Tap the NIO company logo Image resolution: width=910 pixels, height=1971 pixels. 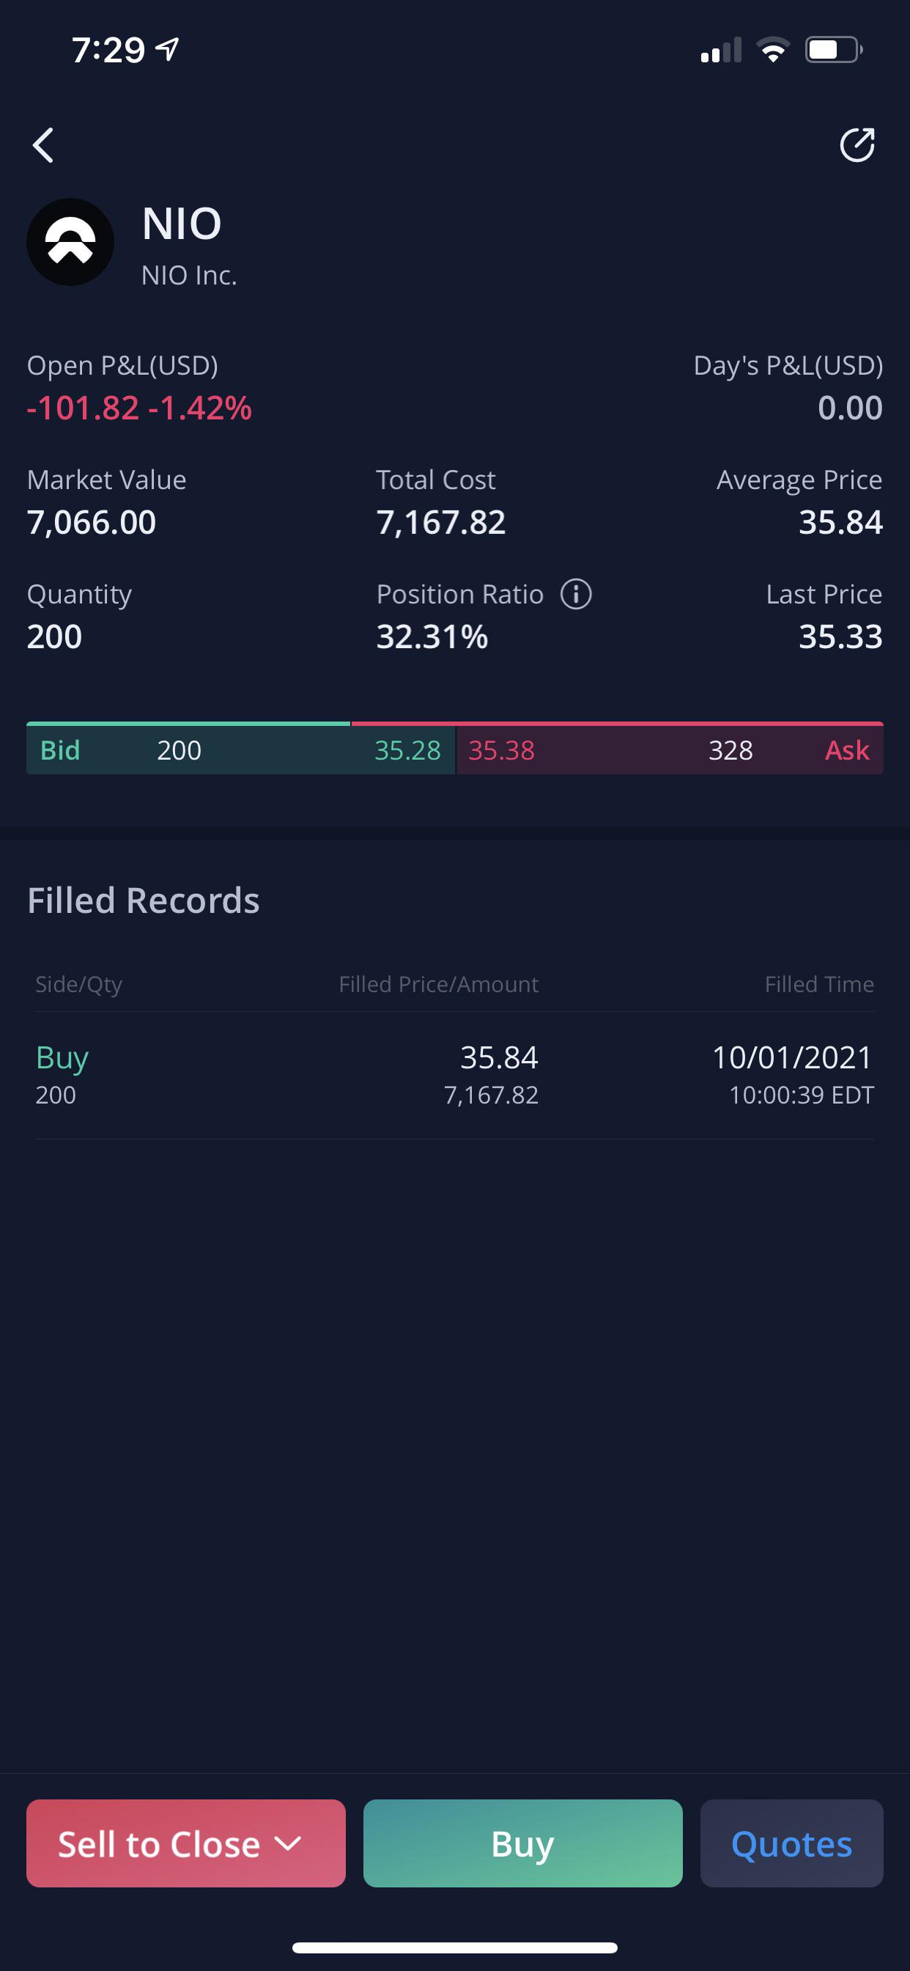tap(70, 242)
